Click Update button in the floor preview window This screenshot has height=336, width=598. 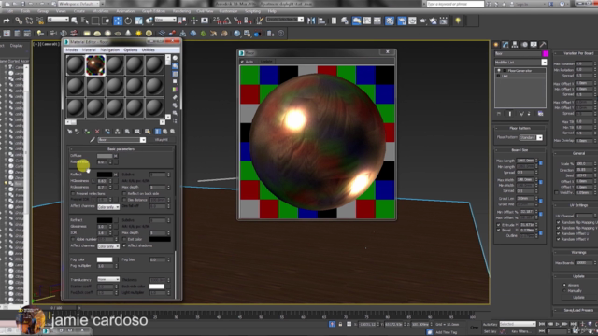(266, 62)
